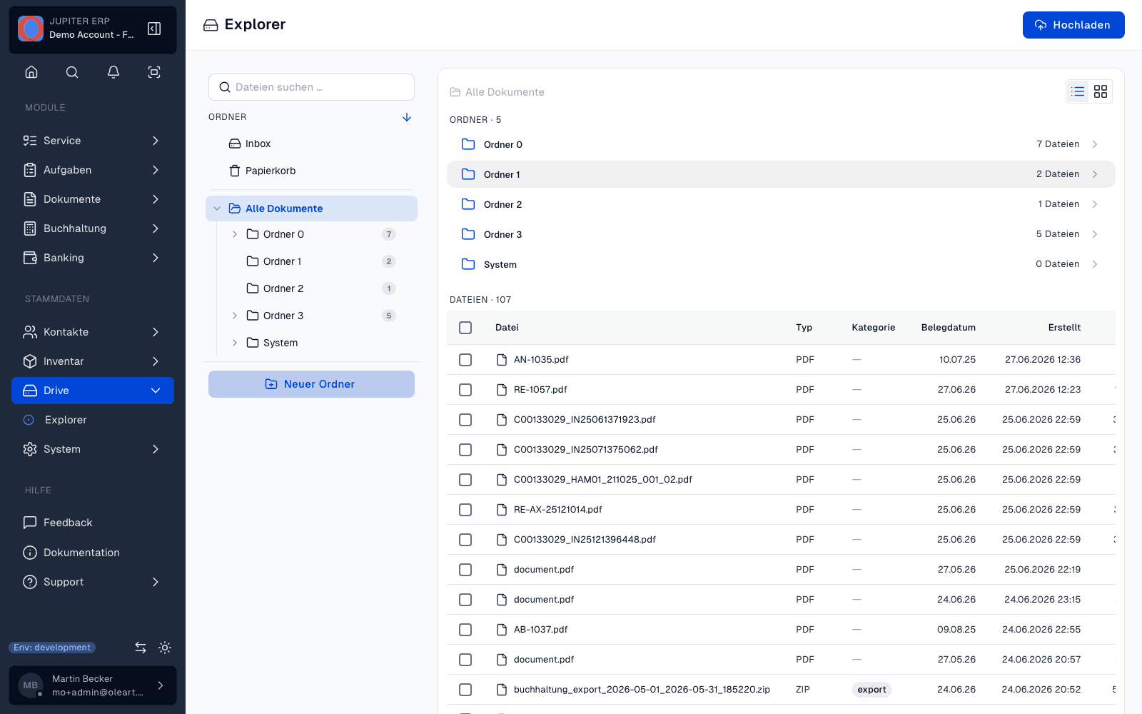1142x714 pixels.
Task: Switch to list view icon
Action: [1078, 91]
